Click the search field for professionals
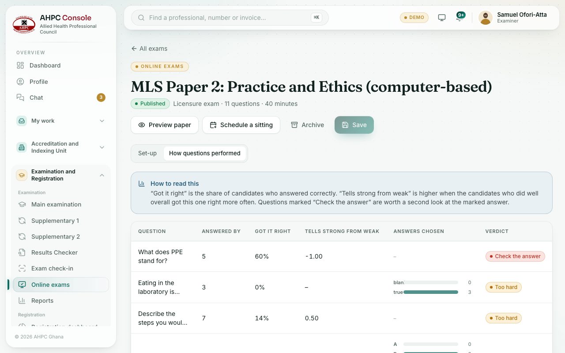The width and height of the screenshot is (565, 353). coord(230,18)
